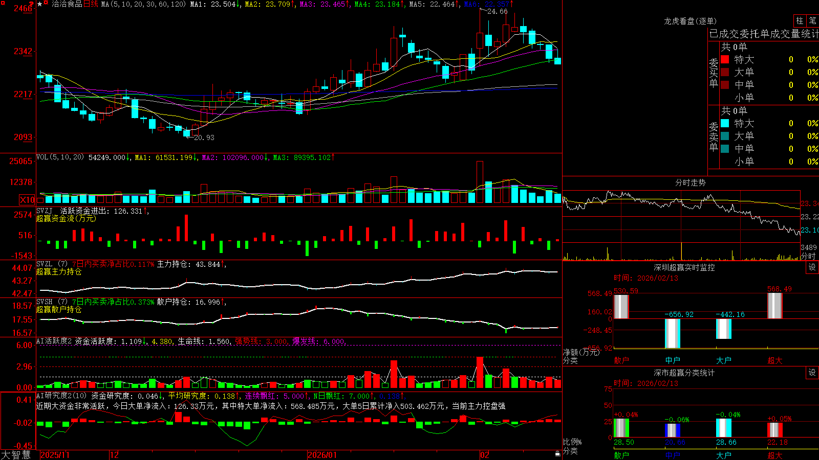This screenshot has height=460, width=819.
Task: Click the SVZL (7) 主力持仓 indicator label
Action: click(x=52, y=264)
